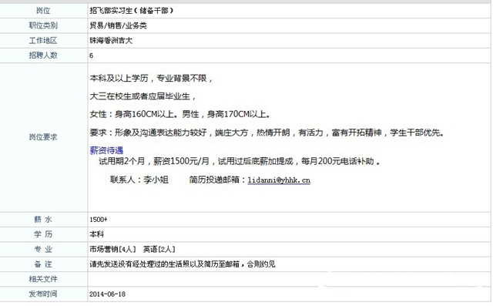This screenshot has height=306, width=493.
Task: Select the 岗位 row label
Action: (x=43, y=11)
